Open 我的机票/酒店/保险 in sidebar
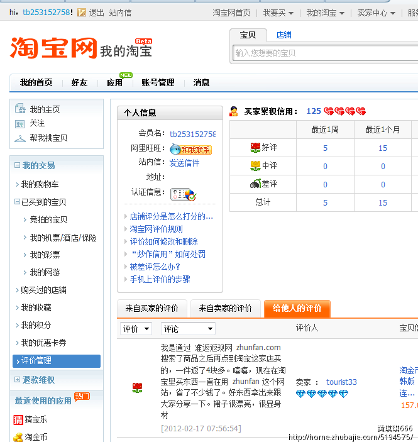This screenshot has width=418, height=442. pyautogui.click(x=63, y=238)
